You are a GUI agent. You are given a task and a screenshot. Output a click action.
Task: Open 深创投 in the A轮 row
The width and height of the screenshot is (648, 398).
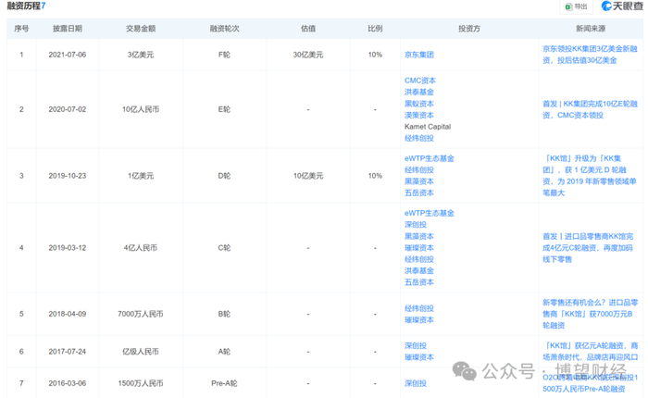coord(416,345)
